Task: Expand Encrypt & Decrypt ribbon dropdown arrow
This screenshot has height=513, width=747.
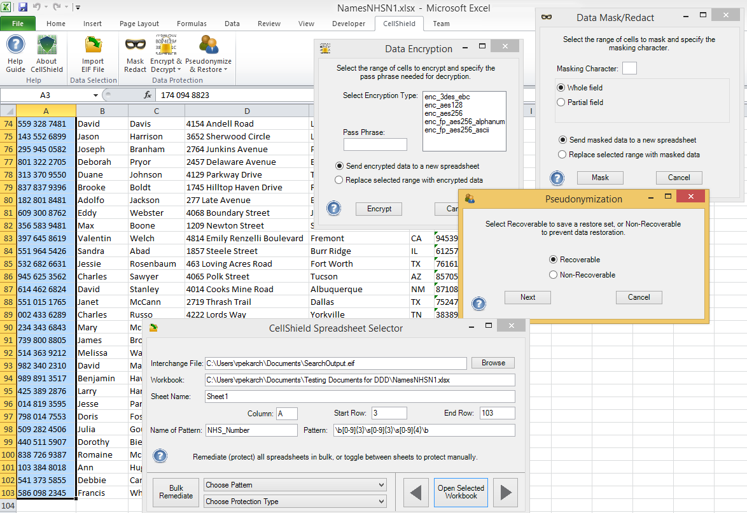Action: click(x=179, y=69)
